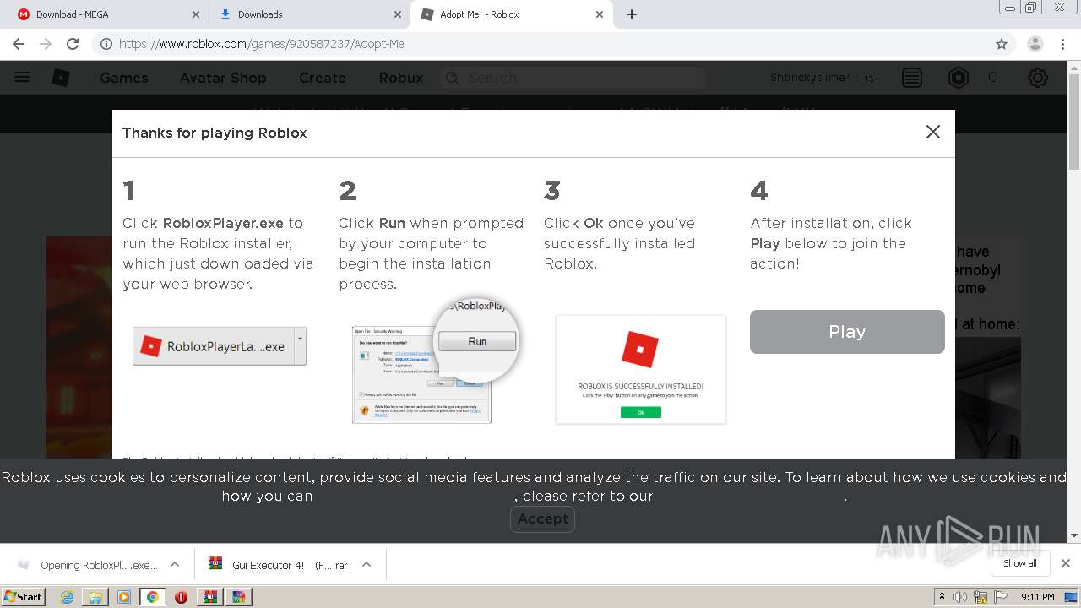Open WinRAR taskbar icon

coord(209,597)
